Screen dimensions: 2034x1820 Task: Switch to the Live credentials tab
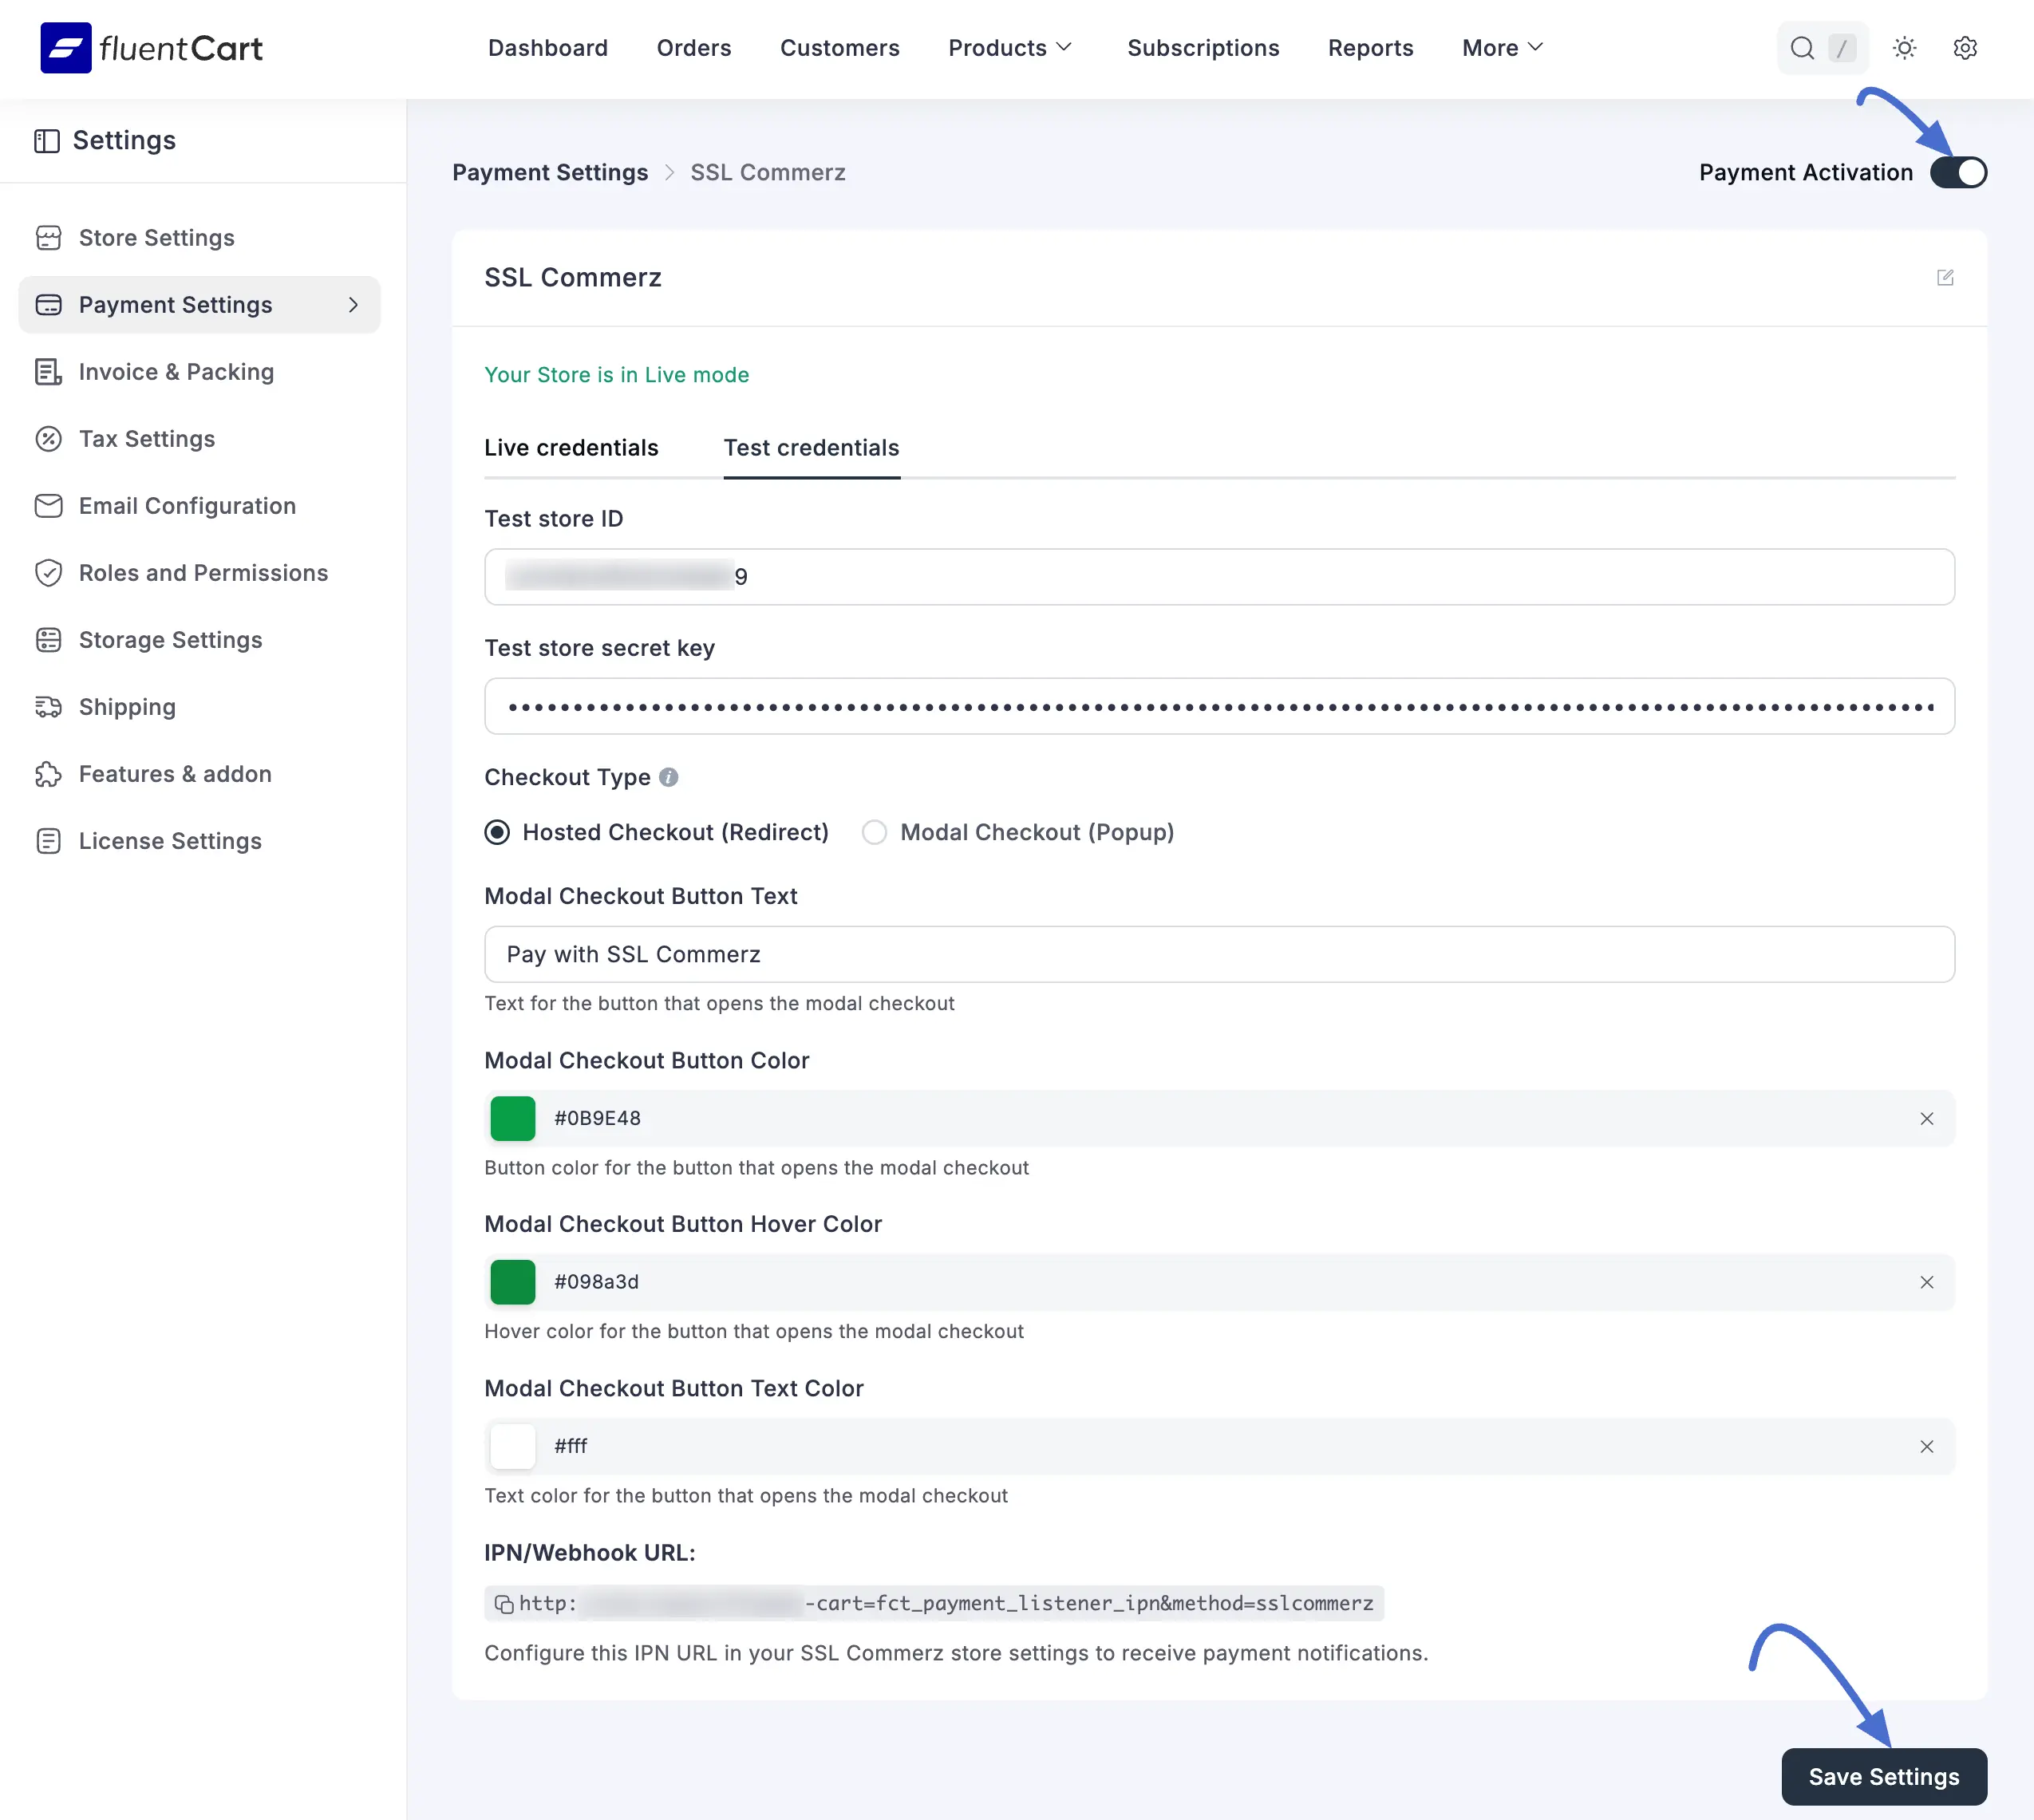[571, 448]
